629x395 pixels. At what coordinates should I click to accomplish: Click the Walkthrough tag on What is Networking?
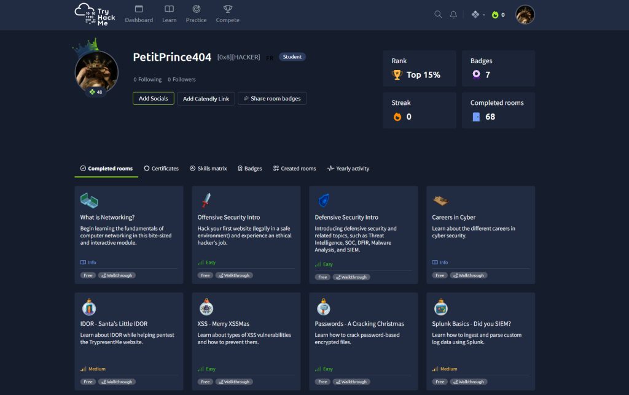pos(117,275)
